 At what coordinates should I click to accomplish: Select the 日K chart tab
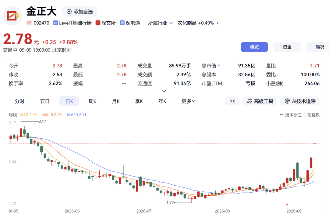[69, 101]
